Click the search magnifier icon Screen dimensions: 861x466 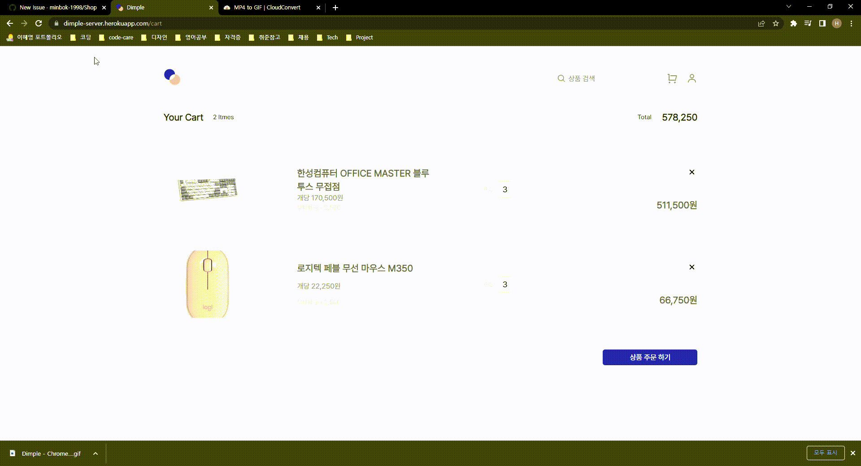click(561, 78)
